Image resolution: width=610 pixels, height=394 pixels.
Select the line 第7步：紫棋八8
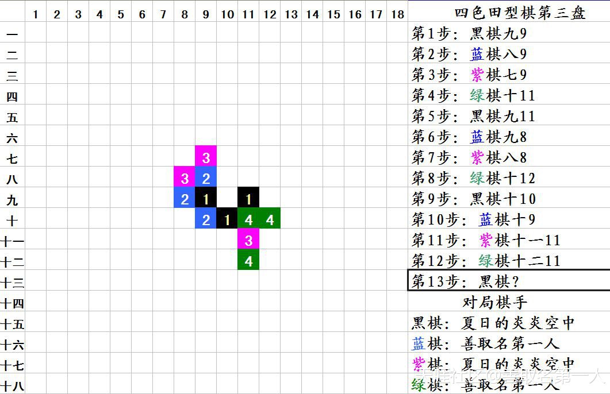pos(469,157)
